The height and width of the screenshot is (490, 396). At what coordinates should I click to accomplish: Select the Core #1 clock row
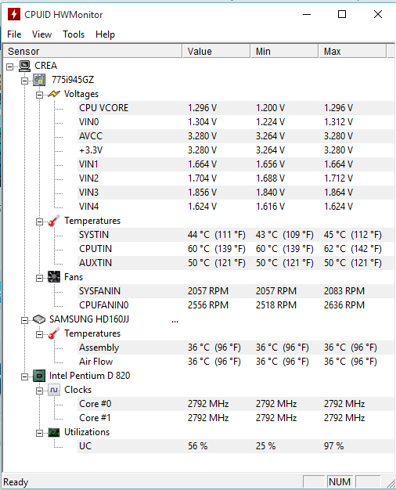pos(236,418)
